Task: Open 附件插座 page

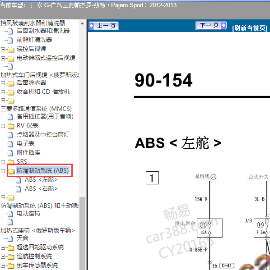Action: (x=28, y=152)
